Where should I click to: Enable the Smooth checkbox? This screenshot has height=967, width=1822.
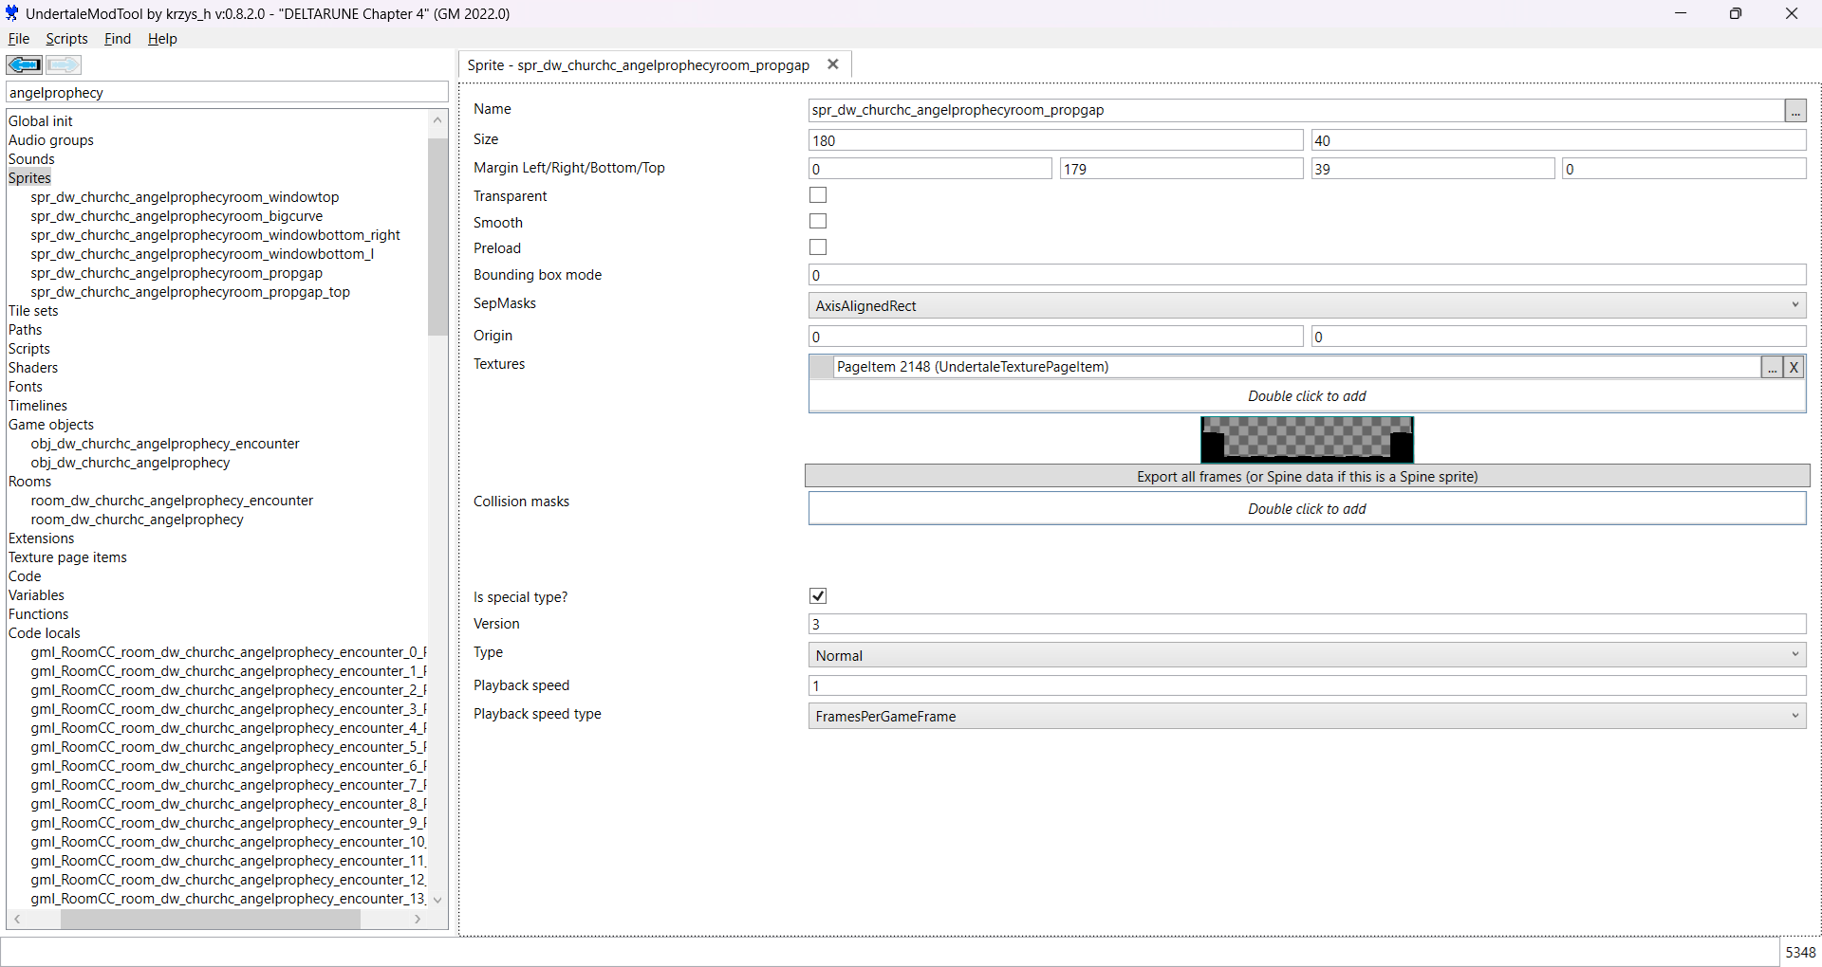tap(818, 221)
